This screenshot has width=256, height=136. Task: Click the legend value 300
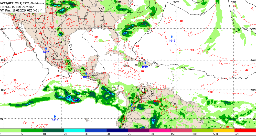click(x=194, y=134)
